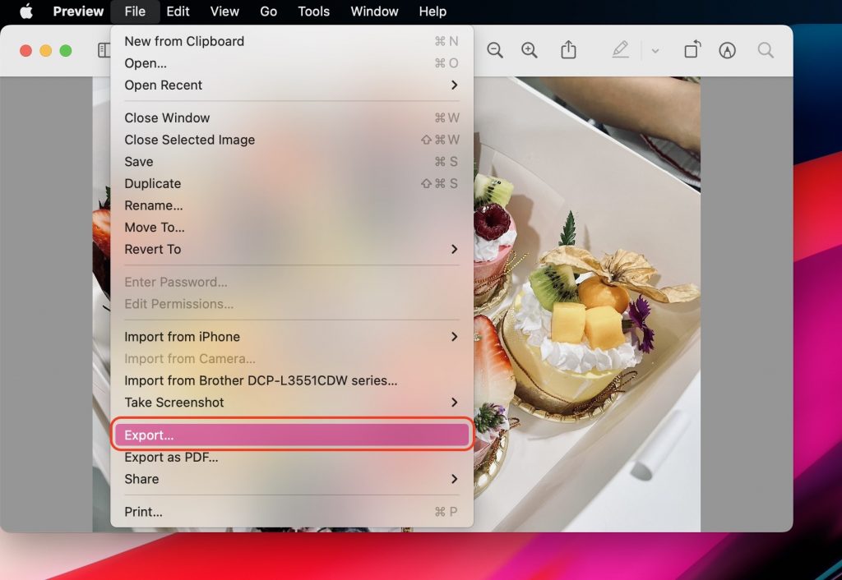The image size is (842, 580).
Task: Open the View menu
Action: 224,12
